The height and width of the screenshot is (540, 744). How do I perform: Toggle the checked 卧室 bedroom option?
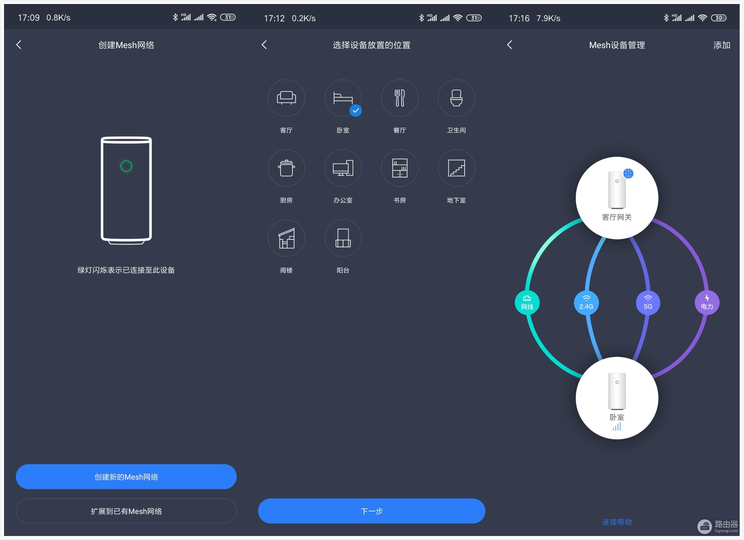coord(343,98)
